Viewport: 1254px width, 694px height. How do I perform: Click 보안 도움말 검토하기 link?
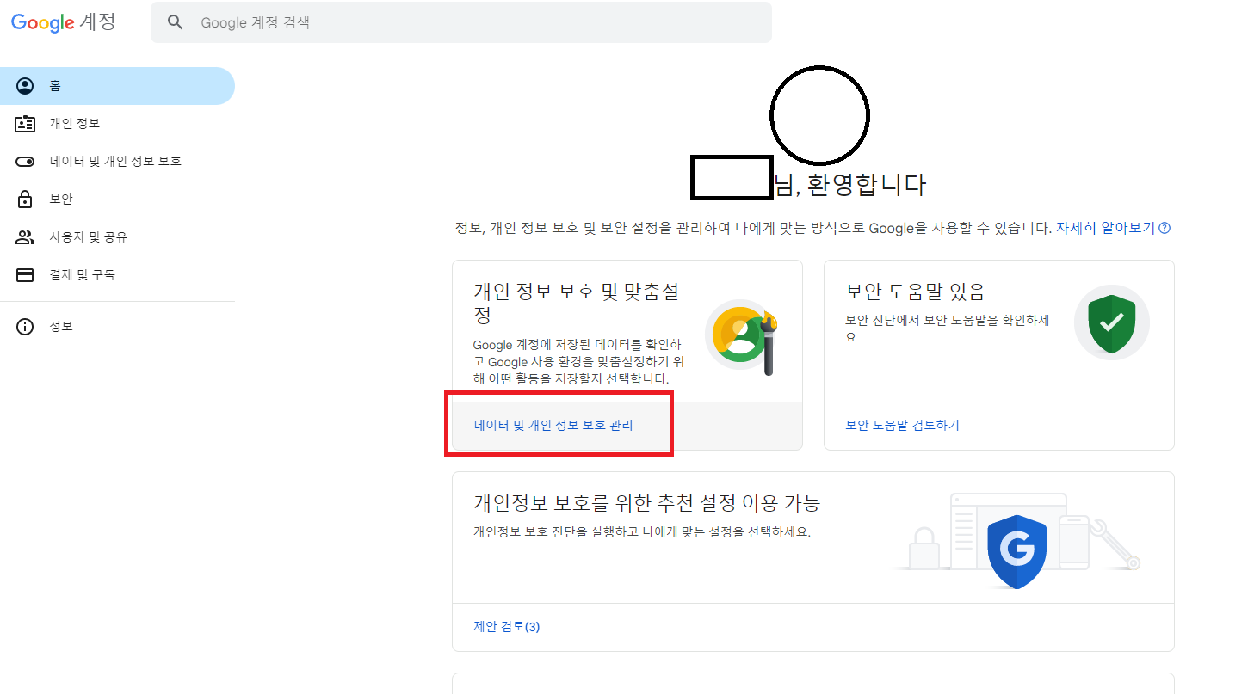click(903, 425)
